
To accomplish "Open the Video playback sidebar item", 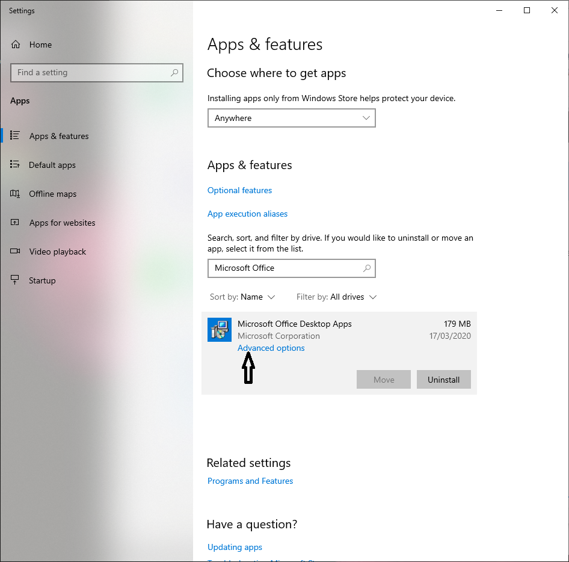I will 96,252.
